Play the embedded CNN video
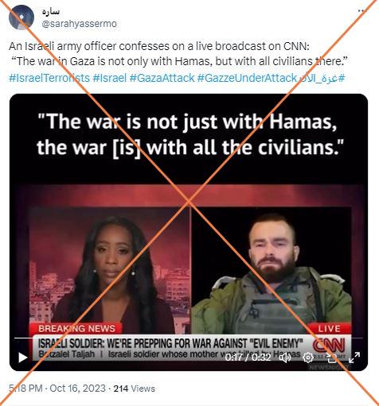This screenshot has height=406, width=379. [23, 358]
